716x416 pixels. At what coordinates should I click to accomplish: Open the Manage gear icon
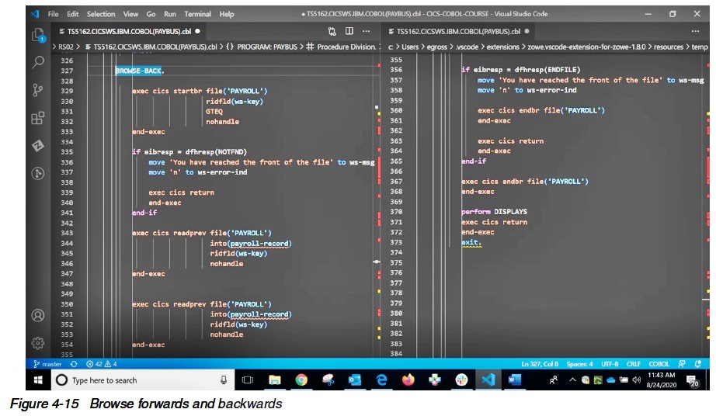click(37, 342)
